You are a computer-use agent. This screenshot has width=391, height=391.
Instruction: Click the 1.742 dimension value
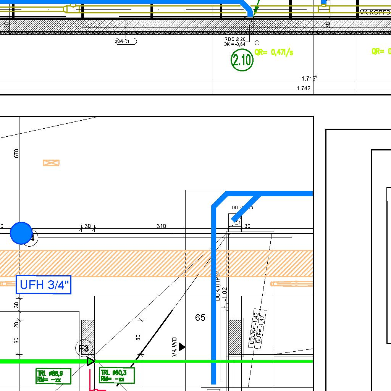pyautogui.click(x=304, y=88)
